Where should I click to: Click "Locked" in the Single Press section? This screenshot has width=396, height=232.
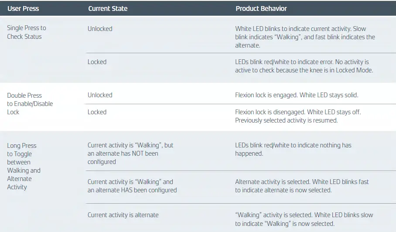point(97,62)
